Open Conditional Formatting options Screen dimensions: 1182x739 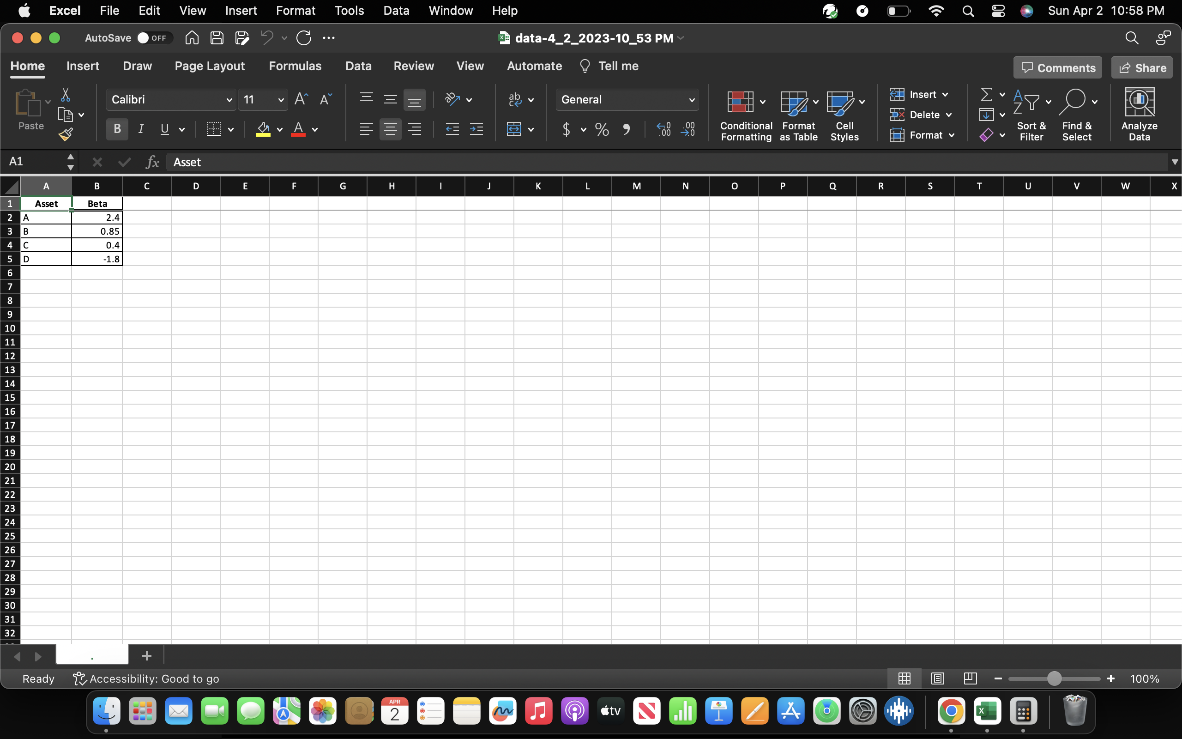[x=744, y=115]
